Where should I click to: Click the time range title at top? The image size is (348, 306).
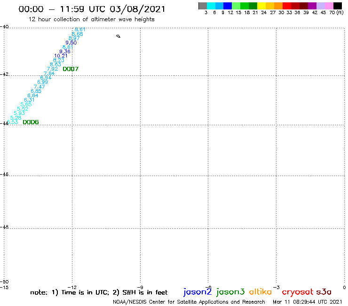pos(92,9)
